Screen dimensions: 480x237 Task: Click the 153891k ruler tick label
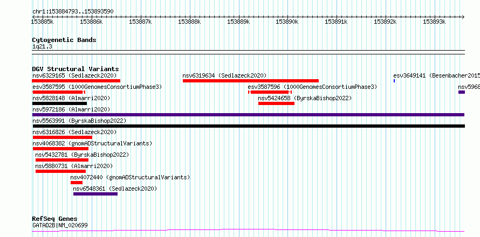click(x=336, y=22)
